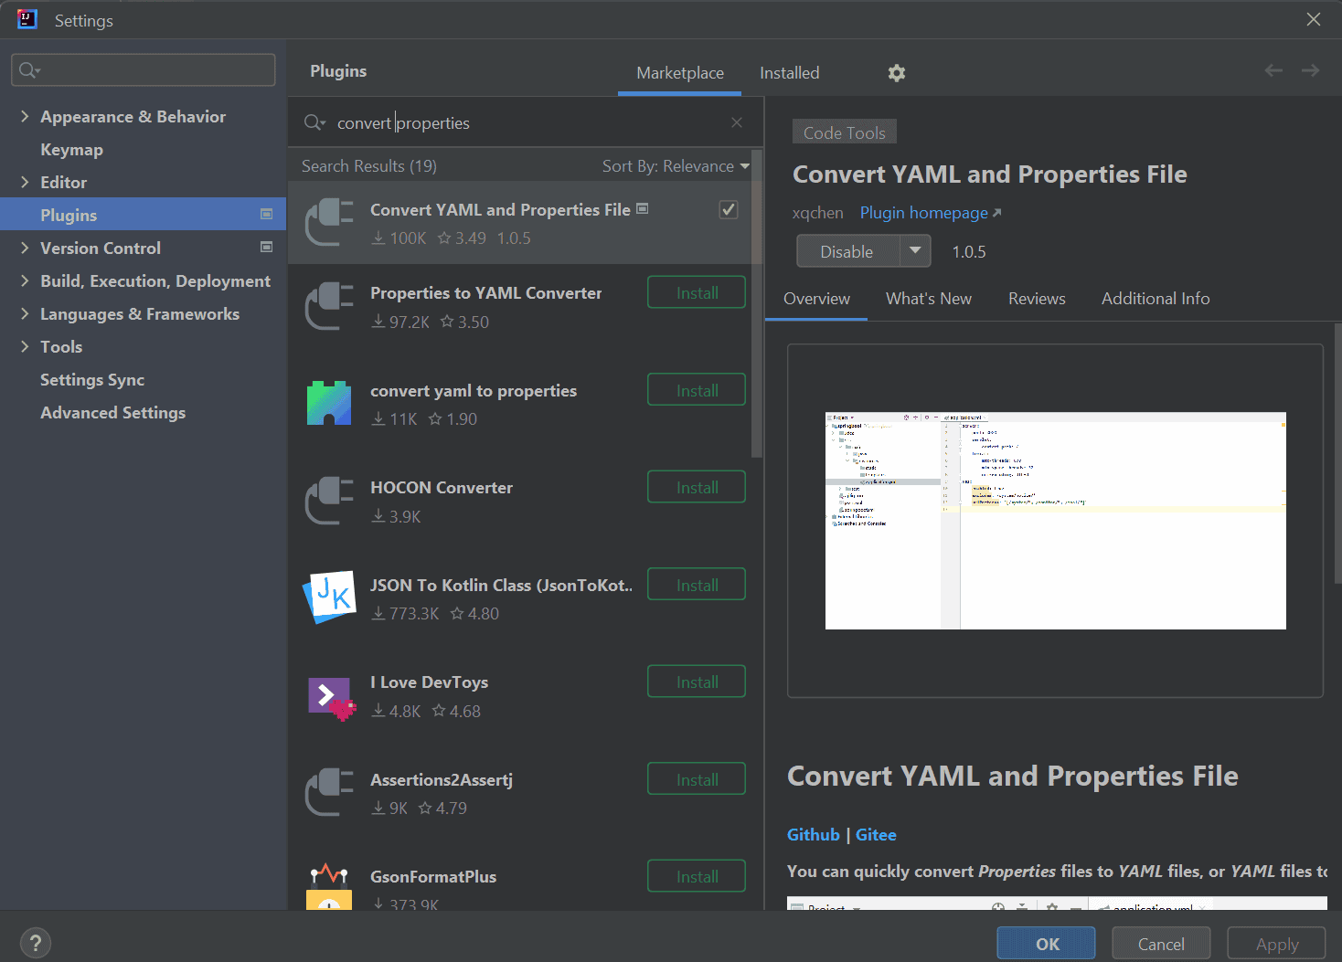
Task: Click the help question mark icon
Action: (36, 942)
